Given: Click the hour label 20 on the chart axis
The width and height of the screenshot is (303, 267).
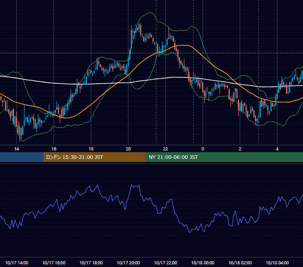Looking at the screenshot, I should 128,149.
